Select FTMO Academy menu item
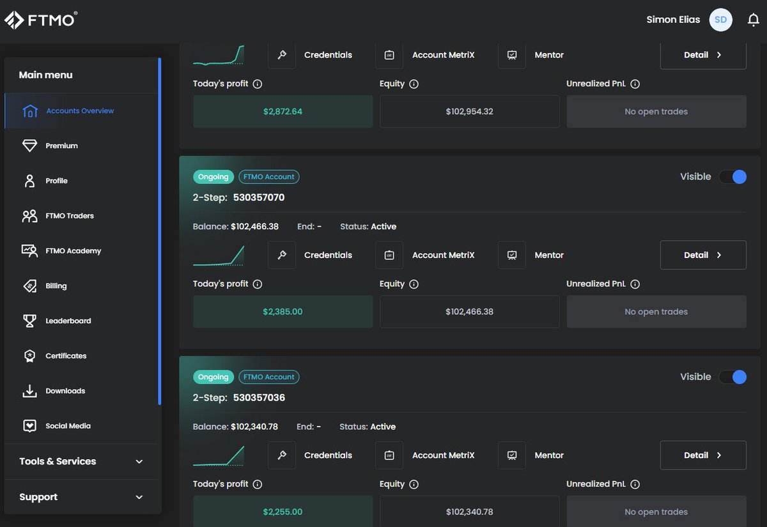This screenshot has width=767, height=527. click(x=82, y=251)
